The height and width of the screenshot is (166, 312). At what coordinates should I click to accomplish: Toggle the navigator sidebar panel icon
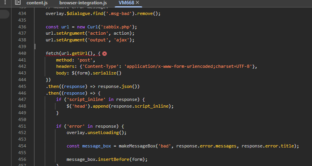[x=17, y=3]
